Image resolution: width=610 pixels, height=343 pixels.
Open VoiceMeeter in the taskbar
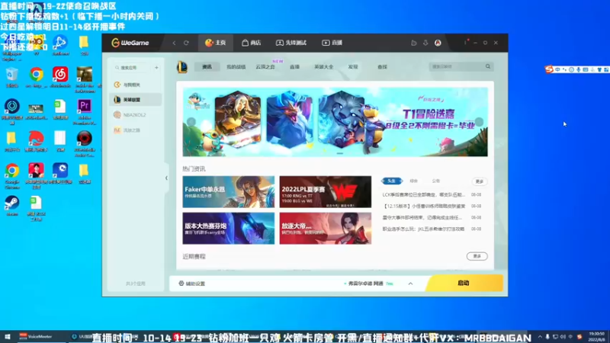36,336
